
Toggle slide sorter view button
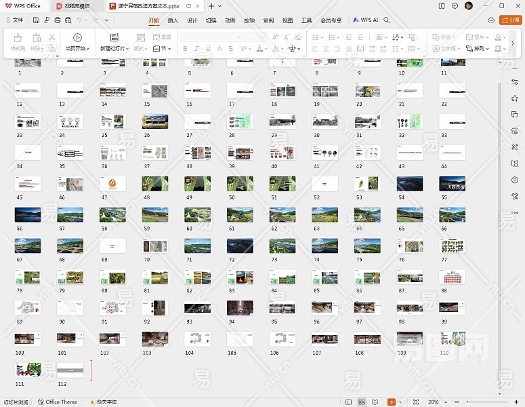tap(362, 402)
